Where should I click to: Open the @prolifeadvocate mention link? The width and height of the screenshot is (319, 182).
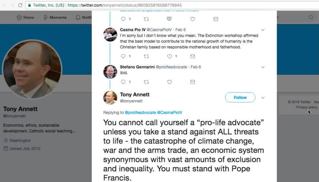(140, 113)
